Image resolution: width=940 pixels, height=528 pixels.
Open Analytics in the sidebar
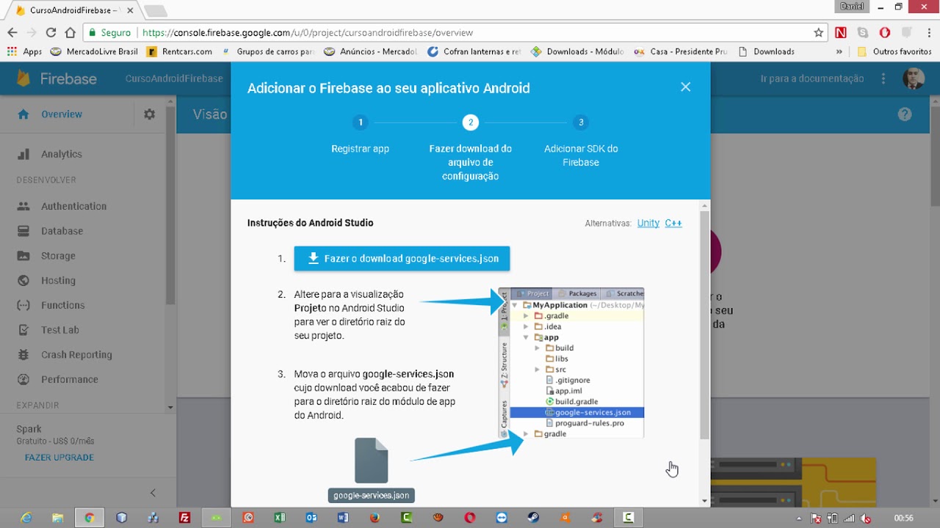point(62,154)
